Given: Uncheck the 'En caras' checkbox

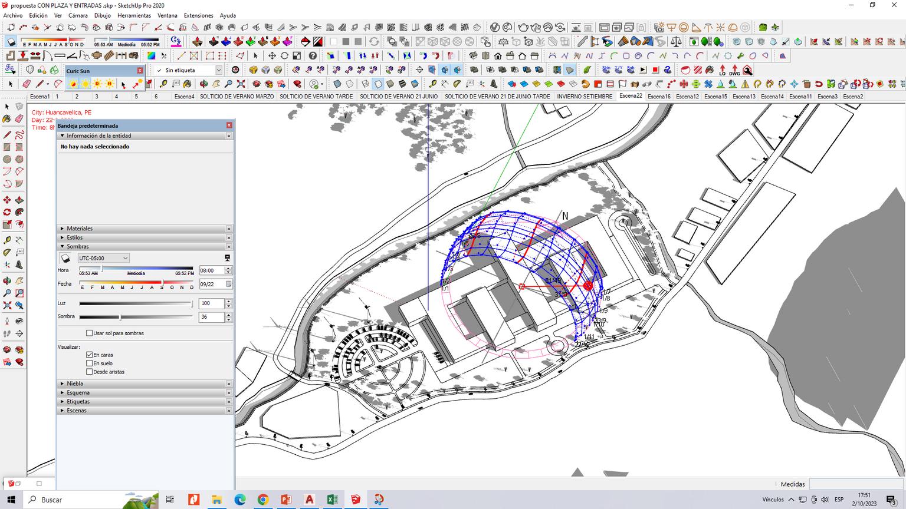Looking at the screenshot, I should tap(90, 355).
